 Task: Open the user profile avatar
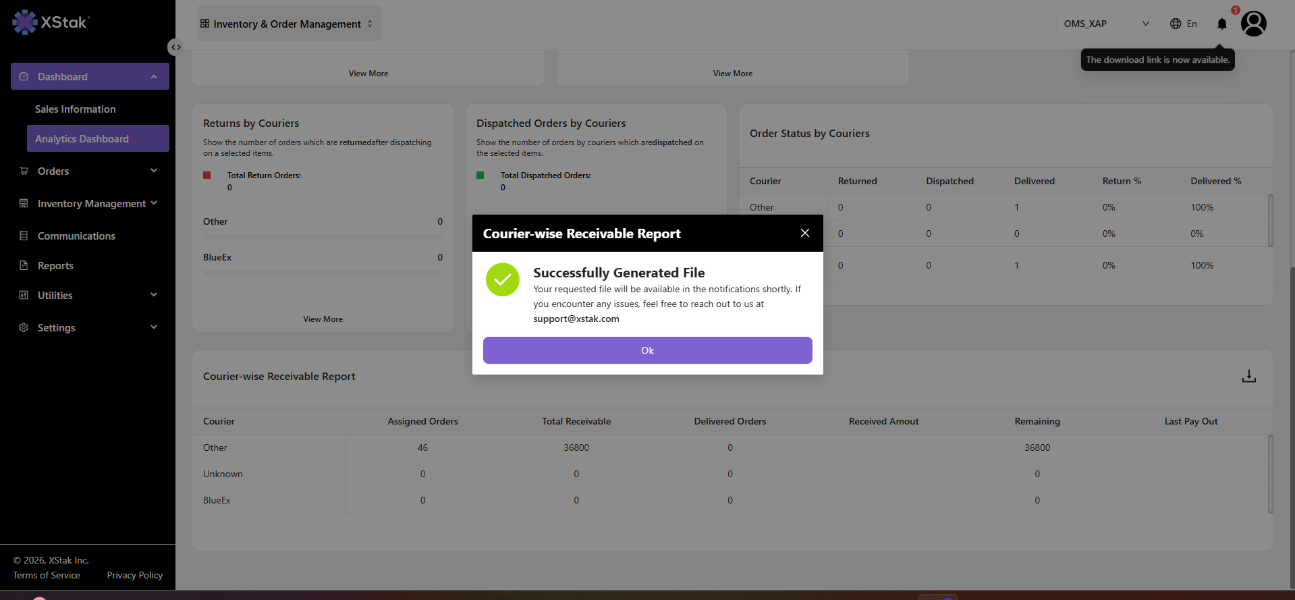[x=1254, y=24]
